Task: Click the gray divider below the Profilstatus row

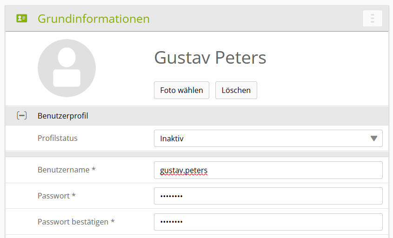Action: coord(197,154)
